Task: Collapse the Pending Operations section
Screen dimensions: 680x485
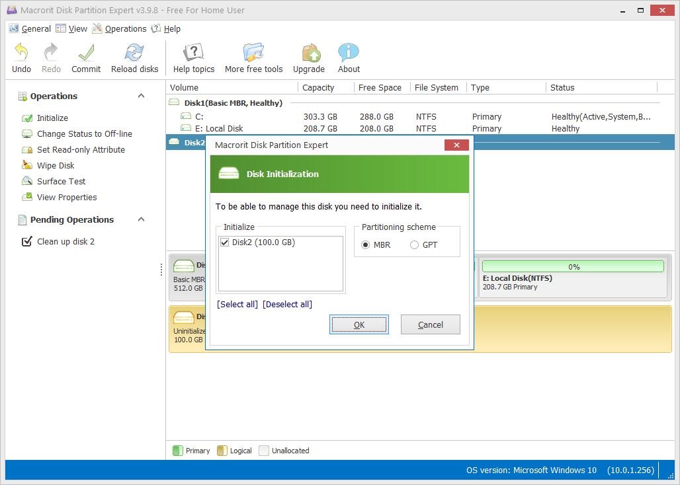Action: pos(141,219)
